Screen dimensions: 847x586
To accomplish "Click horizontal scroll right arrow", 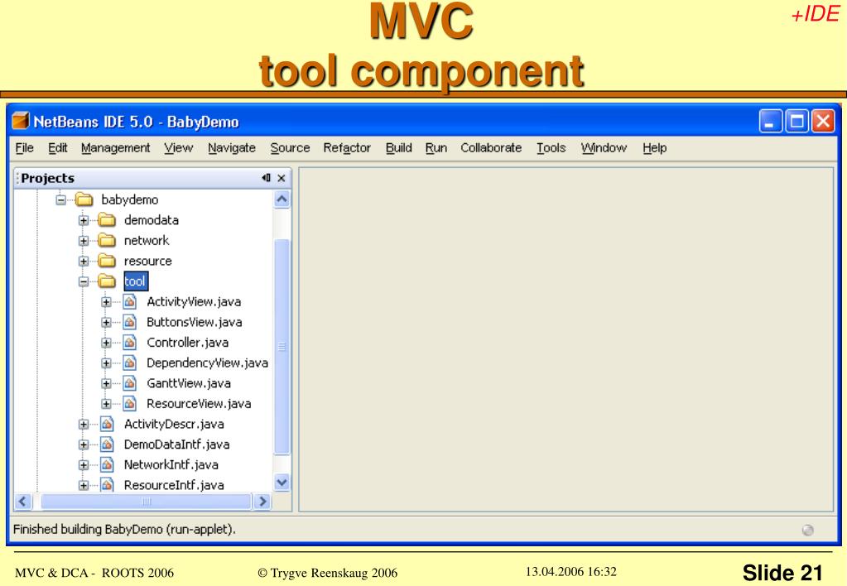I will coord(262,502).
